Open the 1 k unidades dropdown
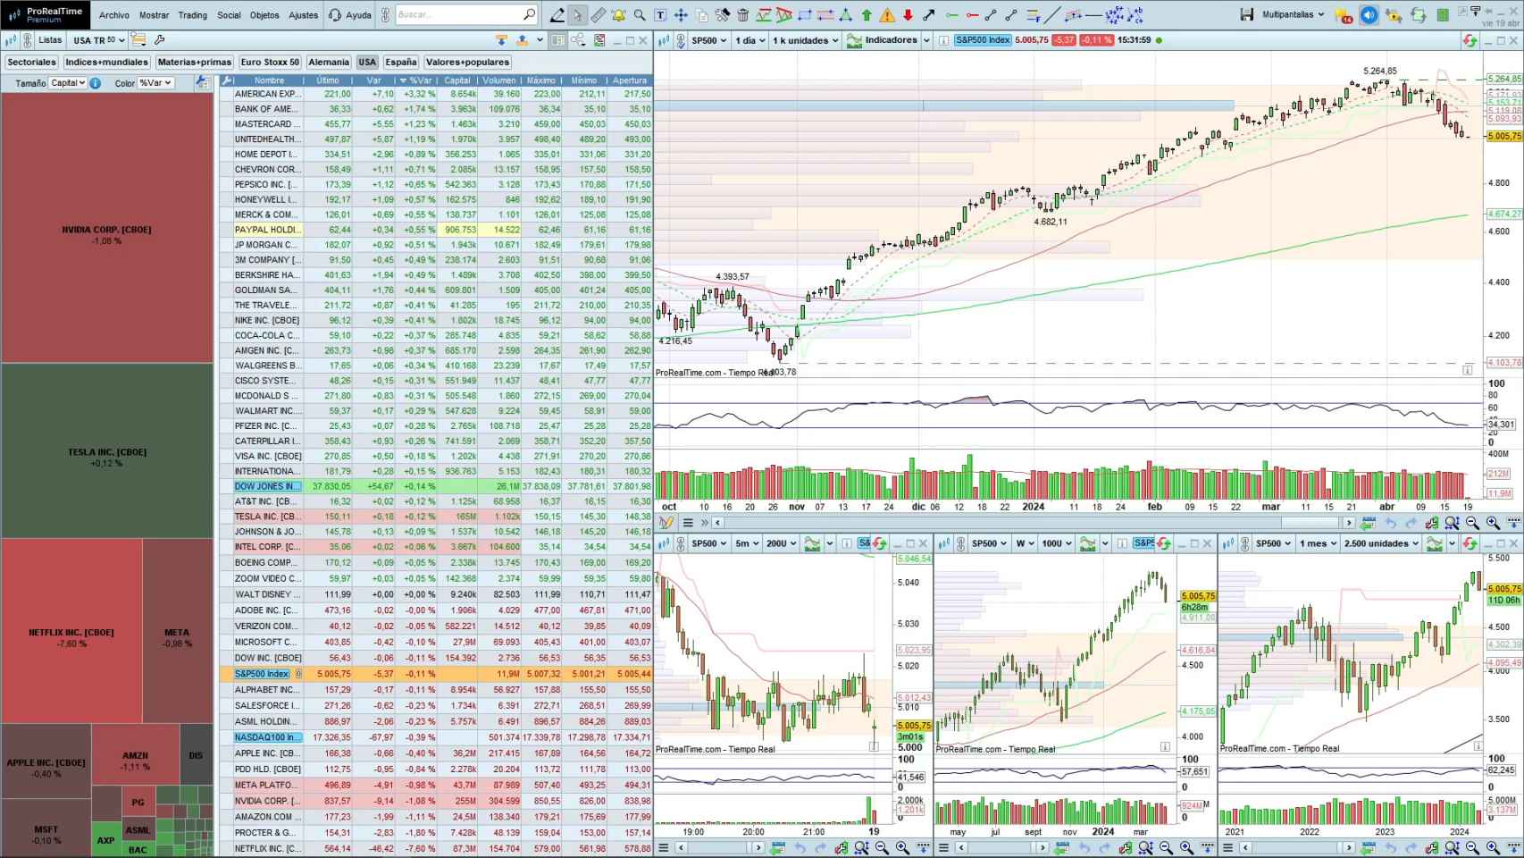Screen dimensions: 1524x858 [x=806, y=40]
